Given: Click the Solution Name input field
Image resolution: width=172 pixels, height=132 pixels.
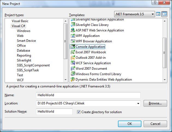Looking at the screenshot, I should pyautogui.click(x=54, y=112).
